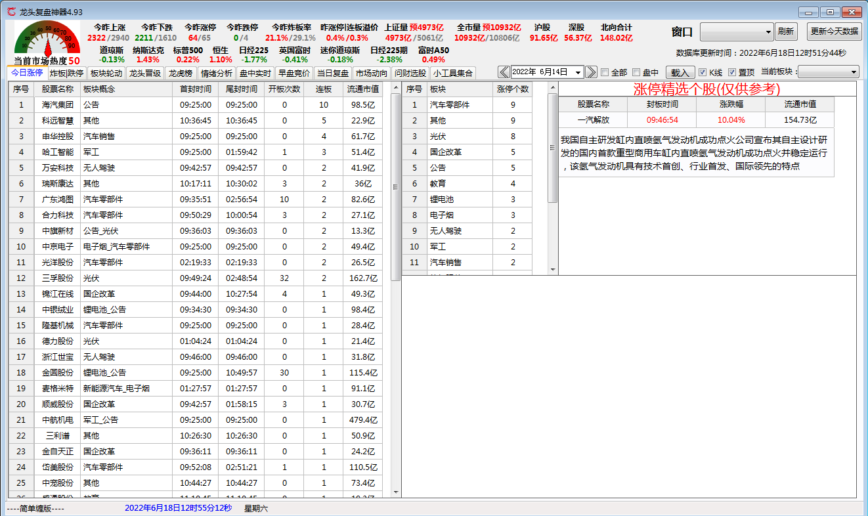Select stock row 申华控股
868x516 pixels.
tap(196, 136)
